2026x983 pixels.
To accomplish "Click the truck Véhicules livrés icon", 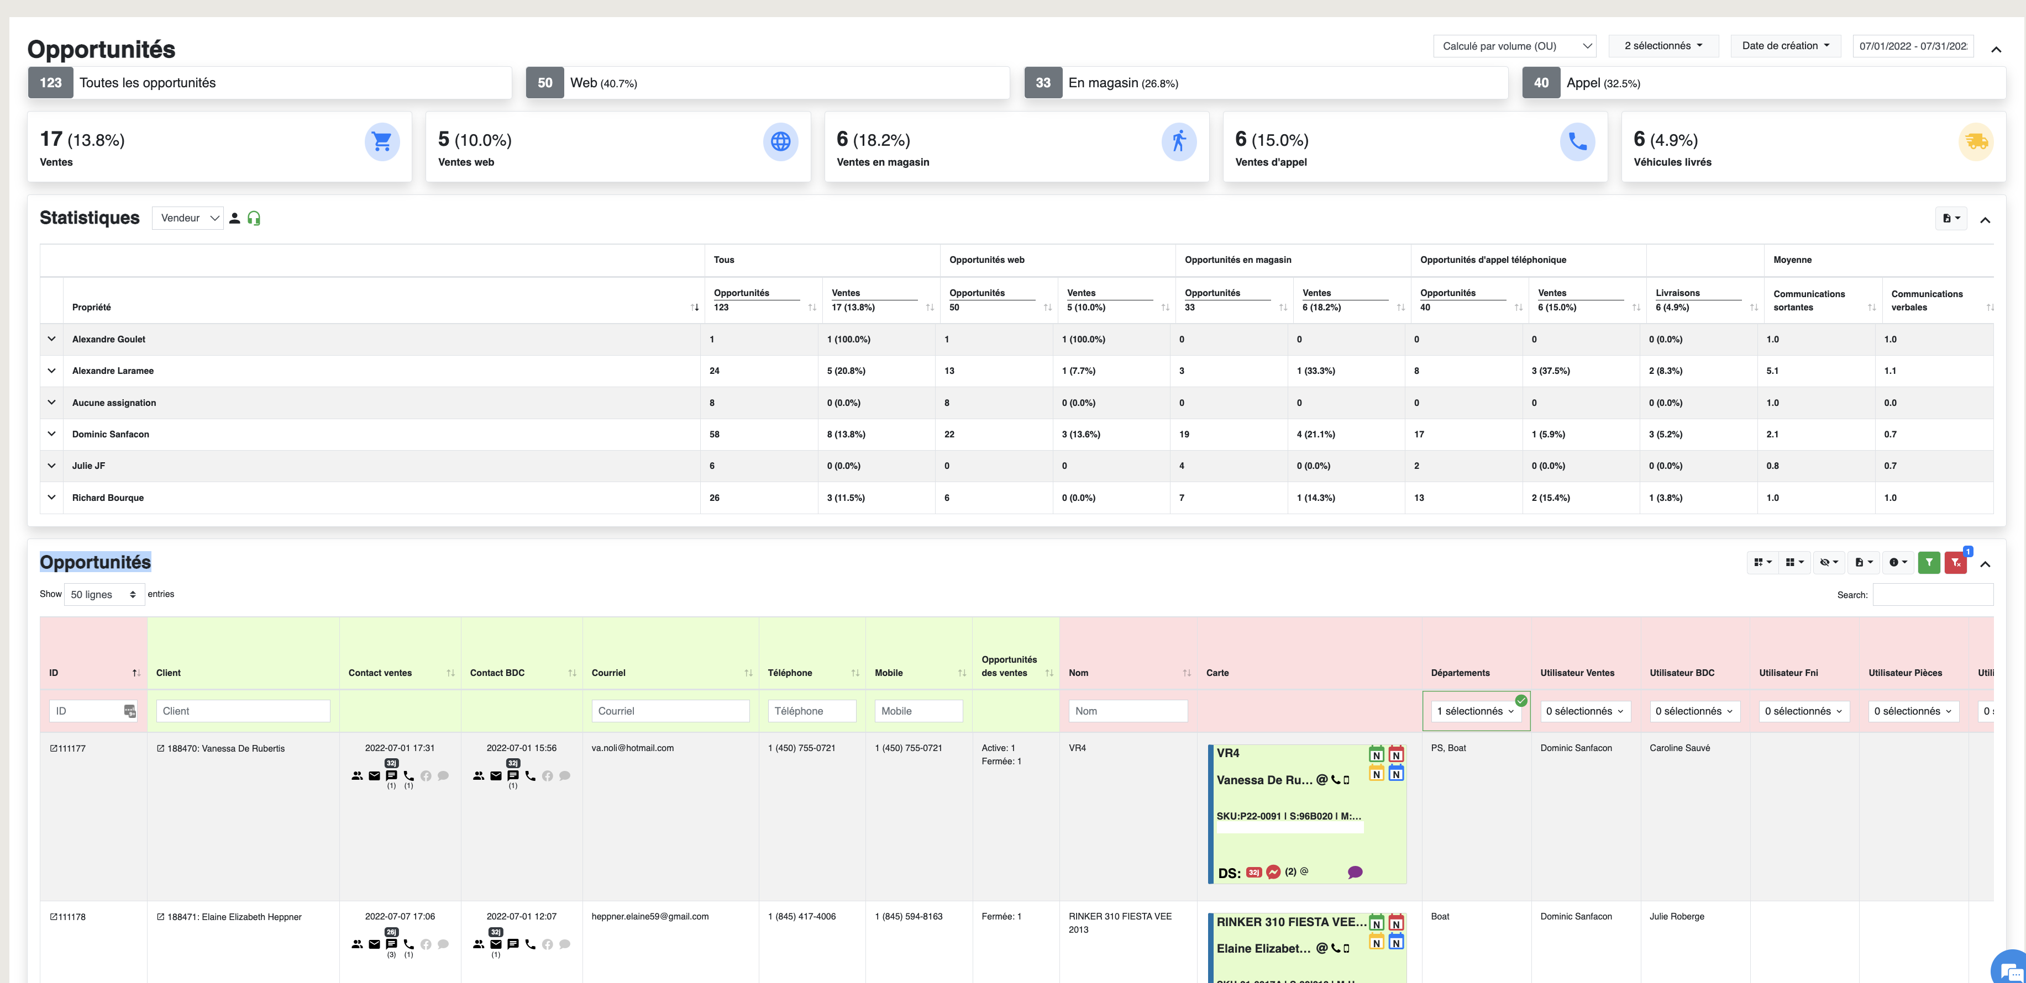I will 1976,141.
